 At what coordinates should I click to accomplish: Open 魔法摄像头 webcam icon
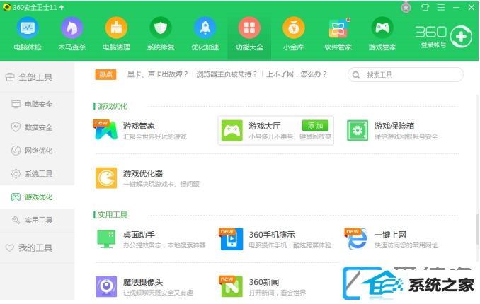pyautogui.click(x=106, y=286)
